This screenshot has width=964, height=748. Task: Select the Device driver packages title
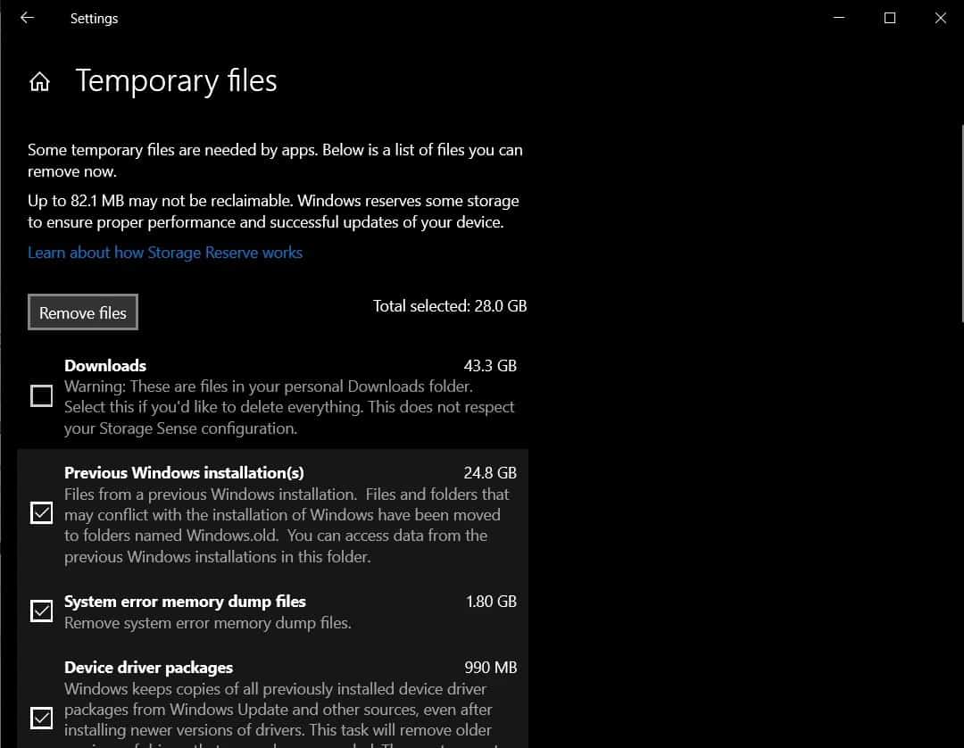click(148, 668)
